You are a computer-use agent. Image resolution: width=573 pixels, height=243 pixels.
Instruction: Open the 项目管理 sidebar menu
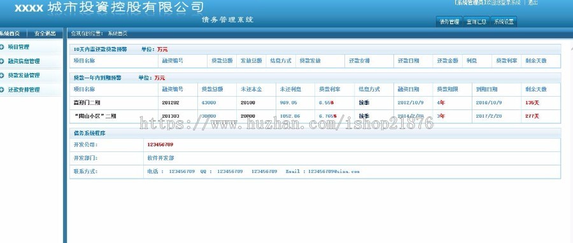click(x=18, y=46)
